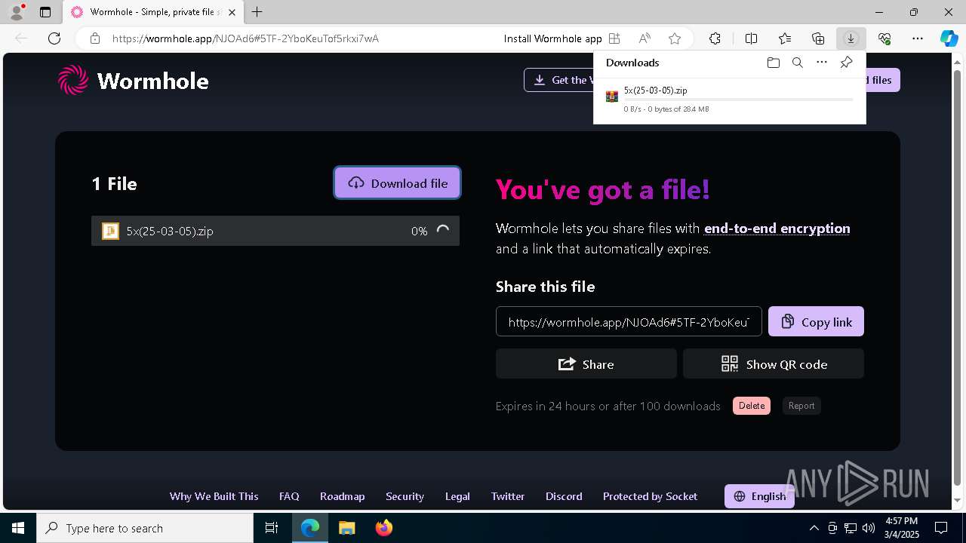Open the Twitter footer link
The height and width of the screenshot is (543, 966).
coord(508,496)
